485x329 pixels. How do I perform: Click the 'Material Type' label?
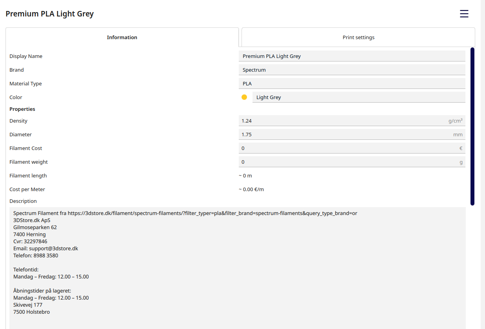click(25, 83)
